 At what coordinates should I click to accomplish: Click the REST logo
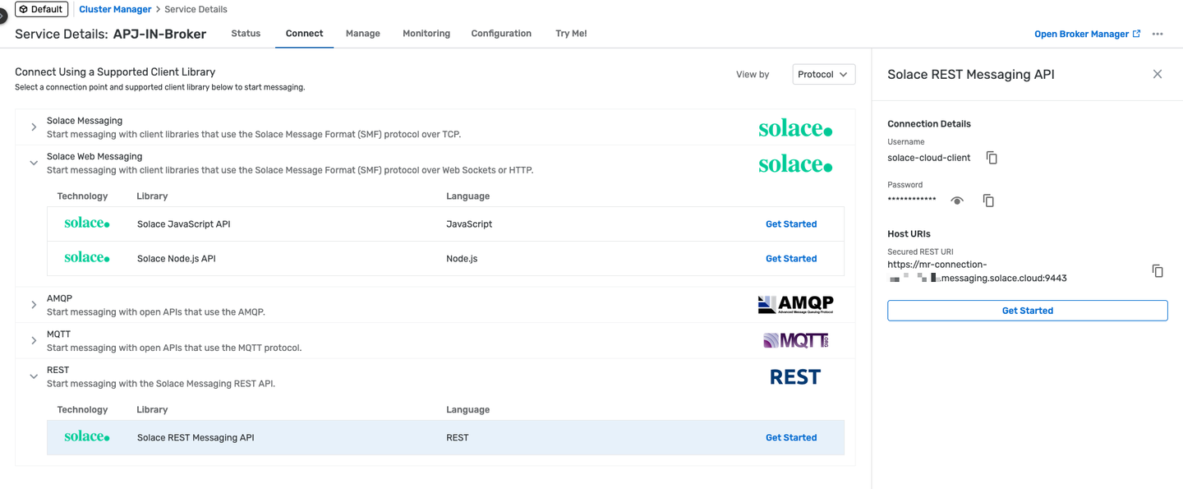point(795,376)
